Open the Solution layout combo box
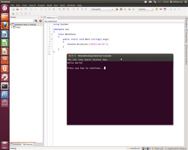Image resolution: width=188 pixels, height=150 pixels. point(146,9)
